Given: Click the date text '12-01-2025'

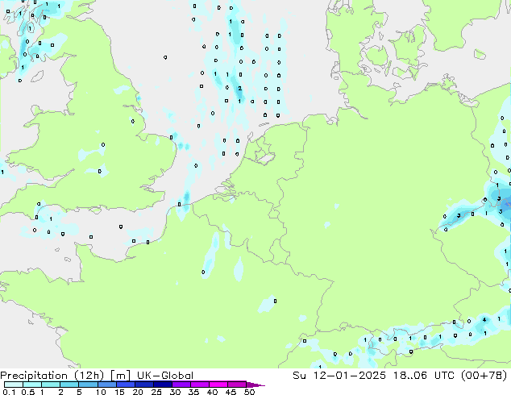Looking at the screenshot, I should (350, 376).
